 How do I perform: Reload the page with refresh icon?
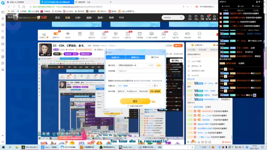19,7
